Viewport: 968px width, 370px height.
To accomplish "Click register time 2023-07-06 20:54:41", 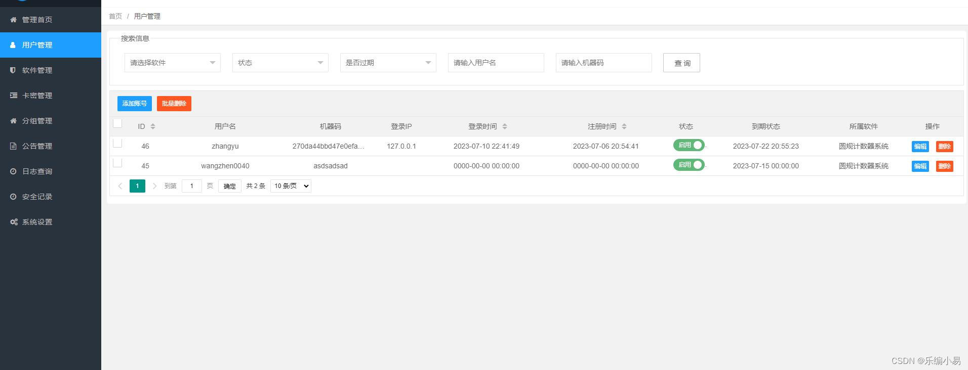I will click(606, 146).
